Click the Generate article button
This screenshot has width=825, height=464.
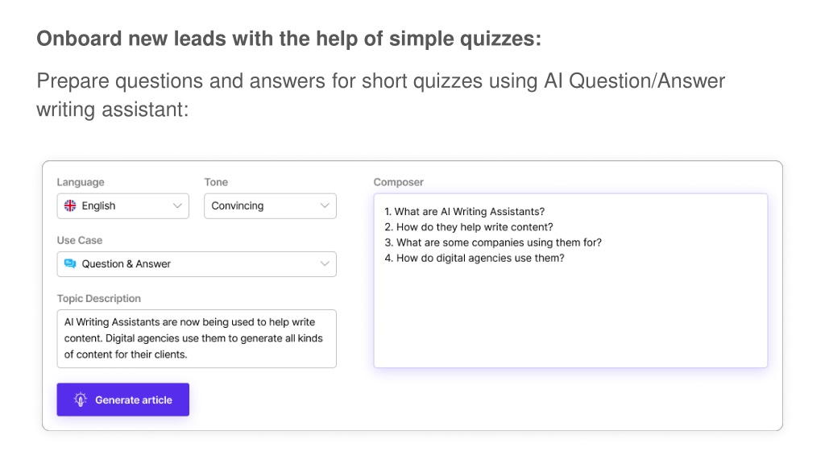(x=123, y=400)
